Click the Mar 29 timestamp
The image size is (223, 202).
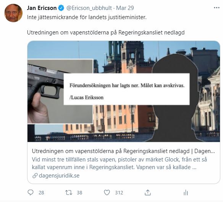125,8
